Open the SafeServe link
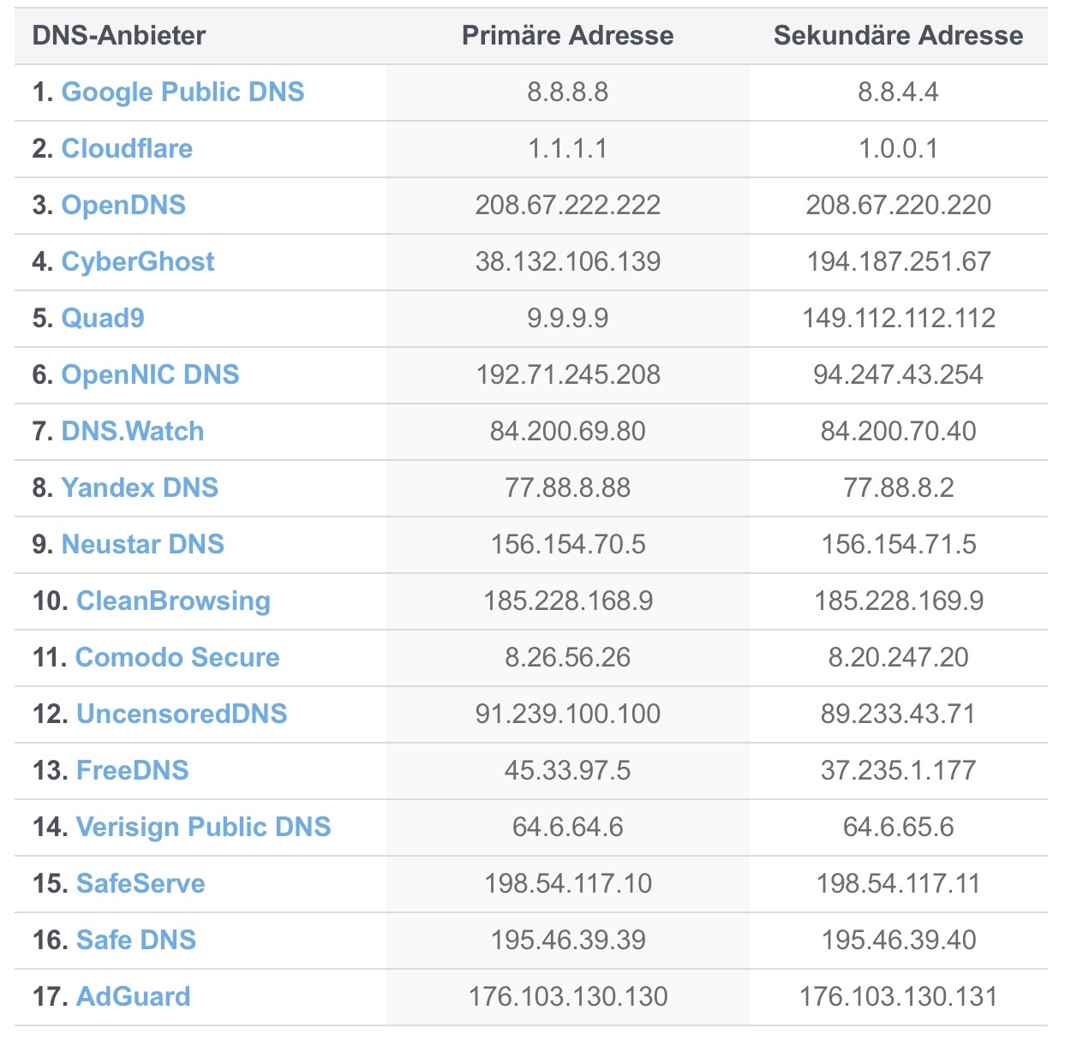The image size is (1065, 1040). (141, 884)
